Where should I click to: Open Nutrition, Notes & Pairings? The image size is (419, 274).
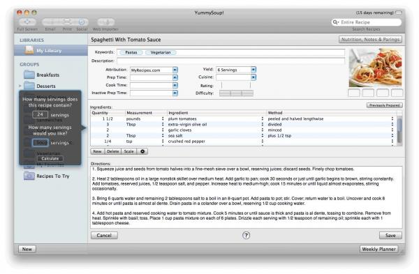click(x=370, y=40)
